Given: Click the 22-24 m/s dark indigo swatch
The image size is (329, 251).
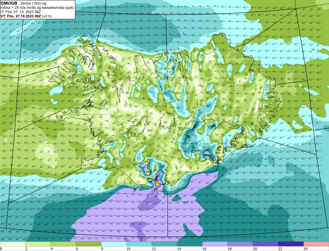Looking at the screenshot, I should [291, 244].
